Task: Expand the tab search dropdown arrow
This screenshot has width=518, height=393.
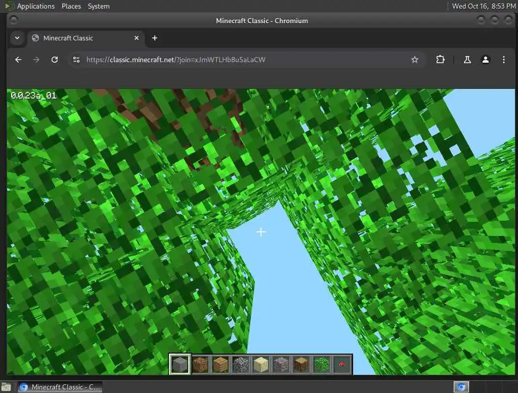Action: tap(17, 38)
